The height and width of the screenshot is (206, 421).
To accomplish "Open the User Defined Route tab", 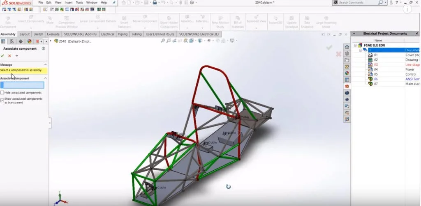I will click(160, 34).
